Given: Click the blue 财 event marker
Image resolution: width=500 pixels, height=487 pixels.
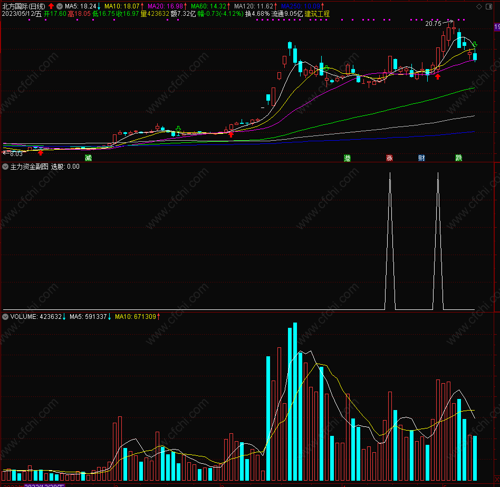Looking at the screenshot, I should click(x=421, y=158).
